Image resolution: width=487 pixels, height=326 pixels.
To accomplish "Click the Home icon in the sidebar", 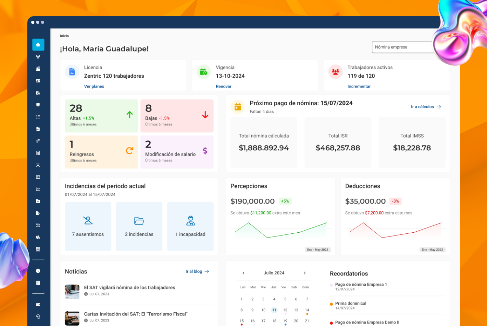I will (38, 45).
